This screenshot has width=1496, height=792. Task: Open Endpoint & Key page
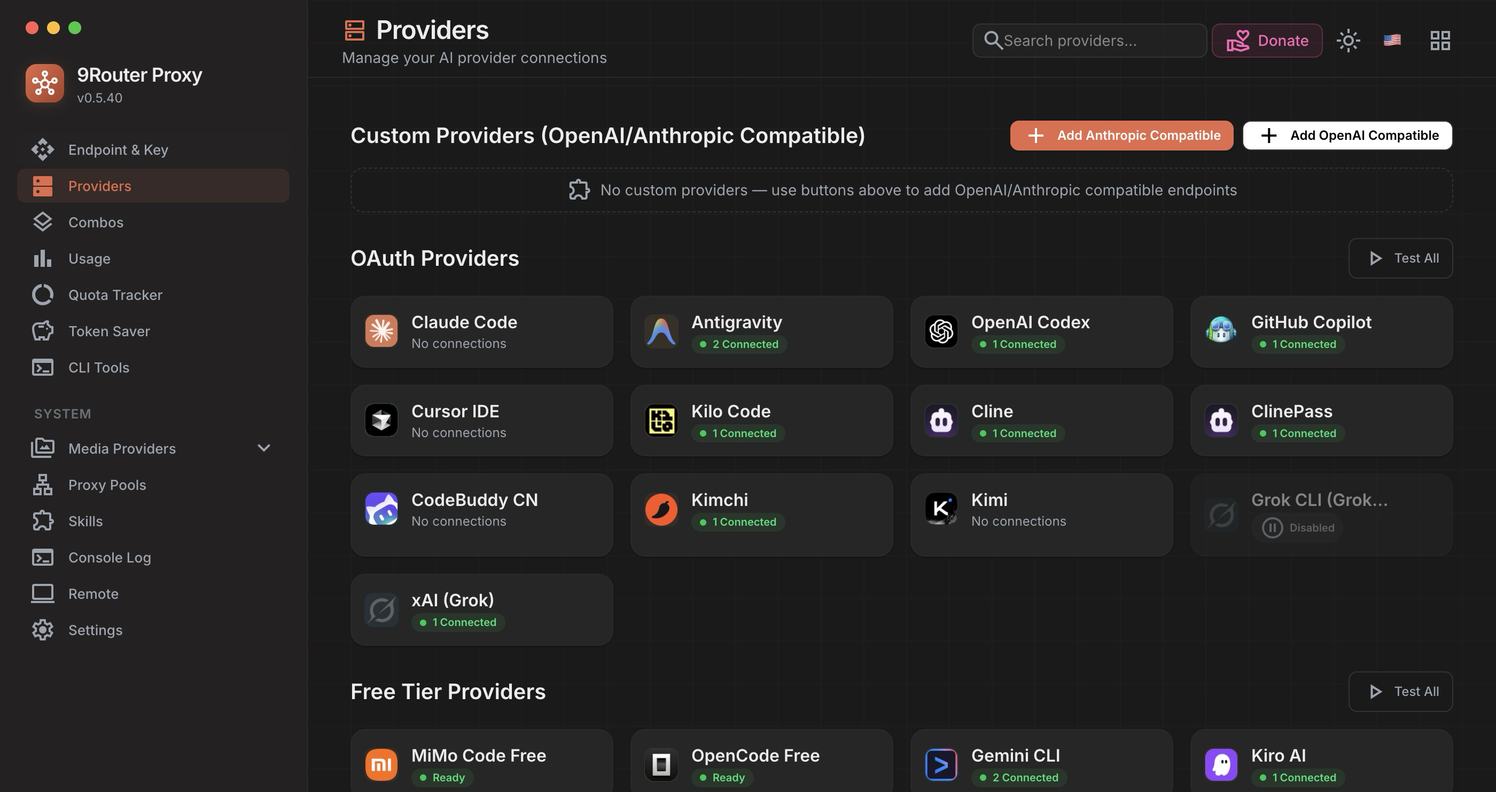click(x=153, y=149)
